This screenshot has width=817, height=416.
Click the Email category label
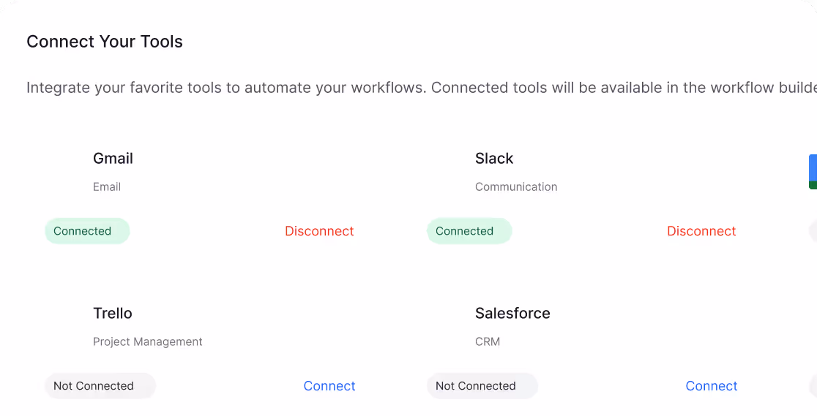tap(107, 187)
